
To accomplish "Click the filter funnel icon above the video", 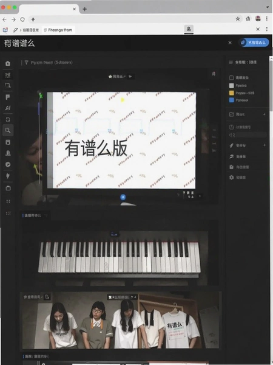I will click(27, 63).
